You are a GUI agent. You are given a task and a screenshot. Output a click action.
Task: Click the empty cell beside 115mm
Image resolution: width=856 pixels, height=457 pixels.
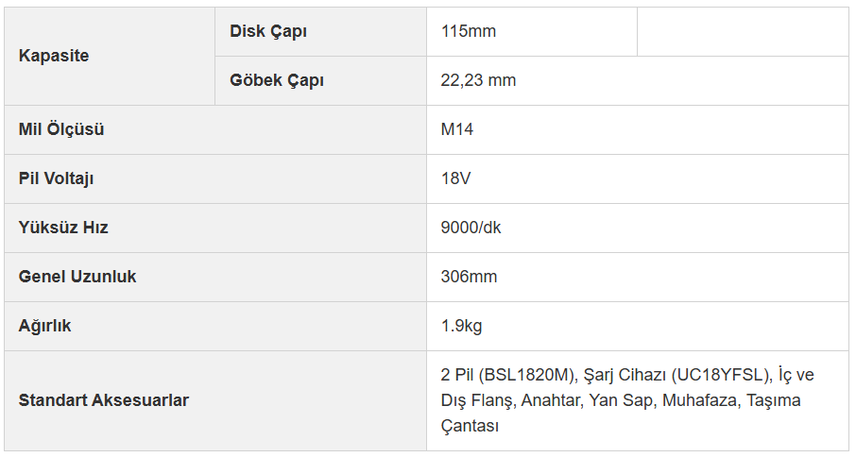coord(743,31)
